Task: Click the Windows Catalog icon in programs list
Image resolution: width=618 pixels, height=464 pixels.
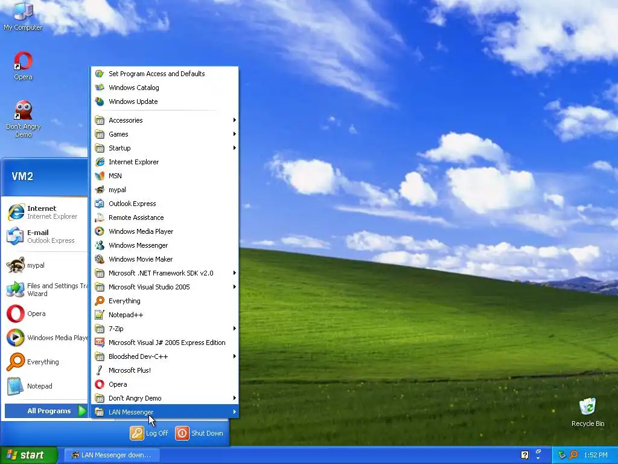Action: pos(100,88)
